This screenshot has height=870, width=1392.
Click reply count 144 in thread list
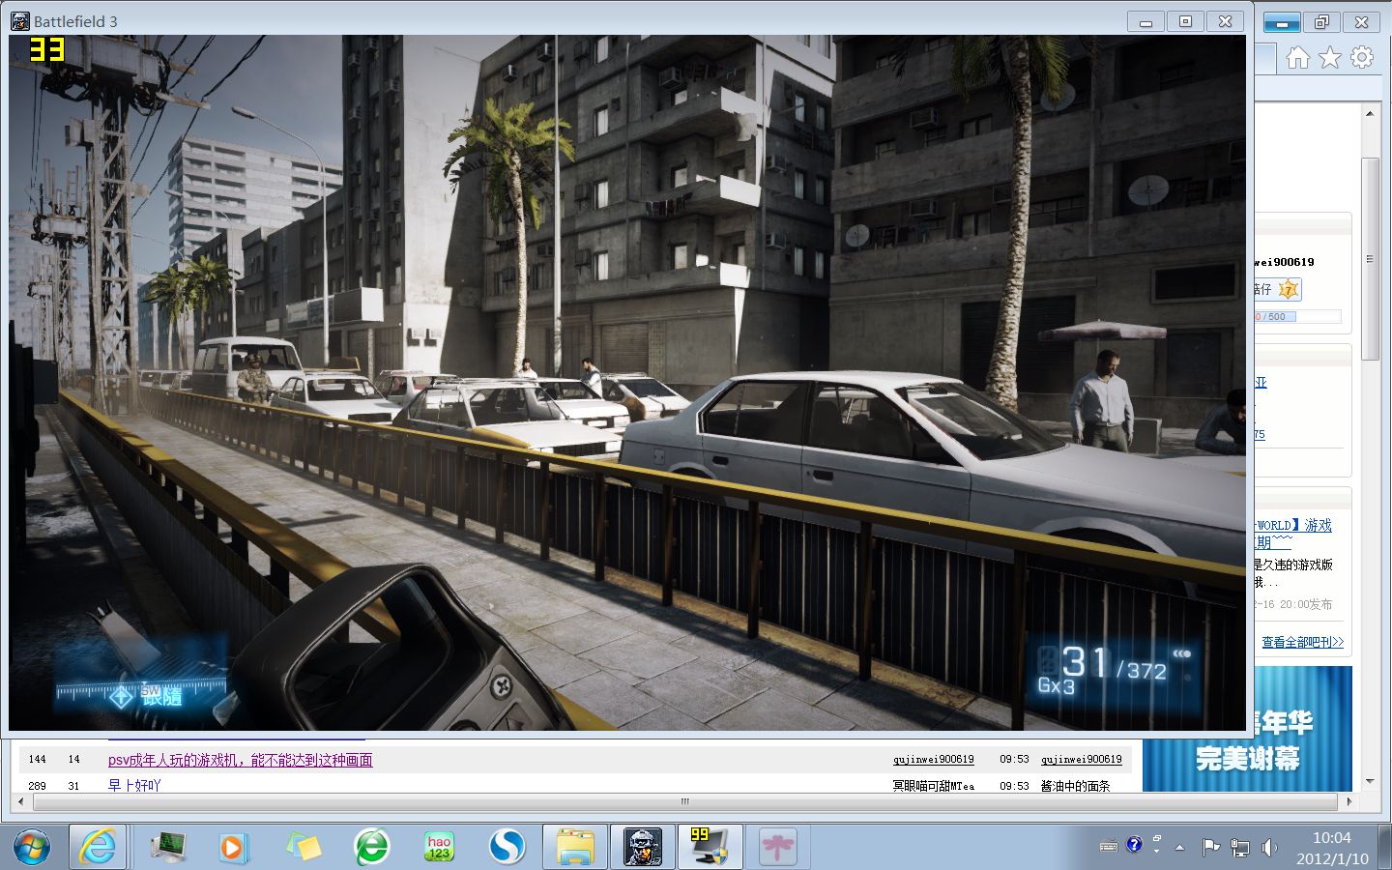click(x=38, y=760)
